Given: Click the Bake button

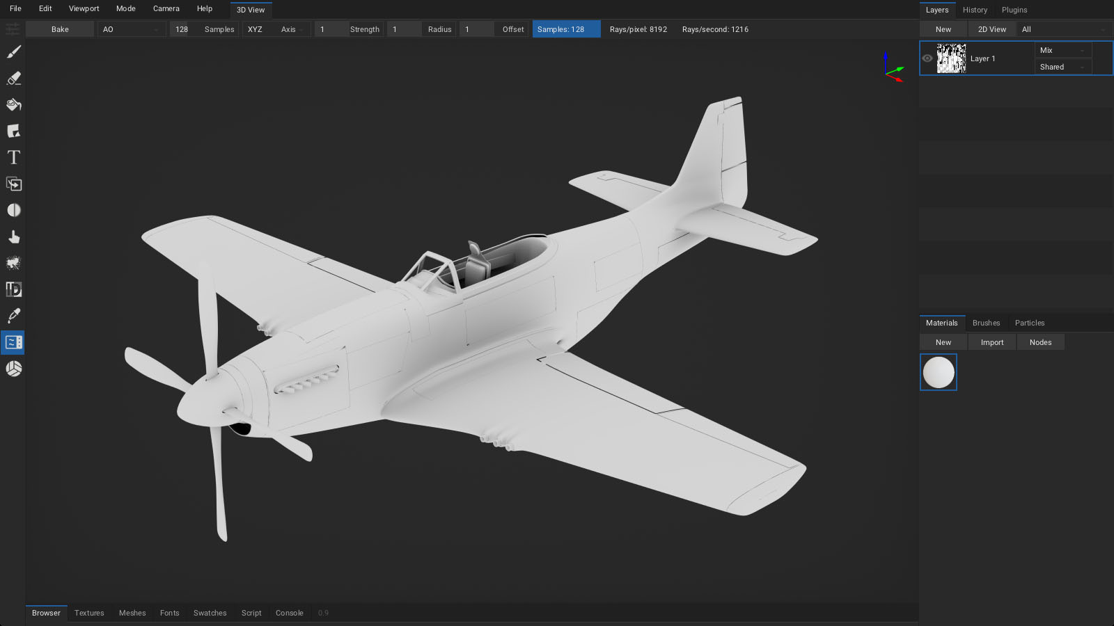Looking at the screenshot, I should (x=60, y=29).
